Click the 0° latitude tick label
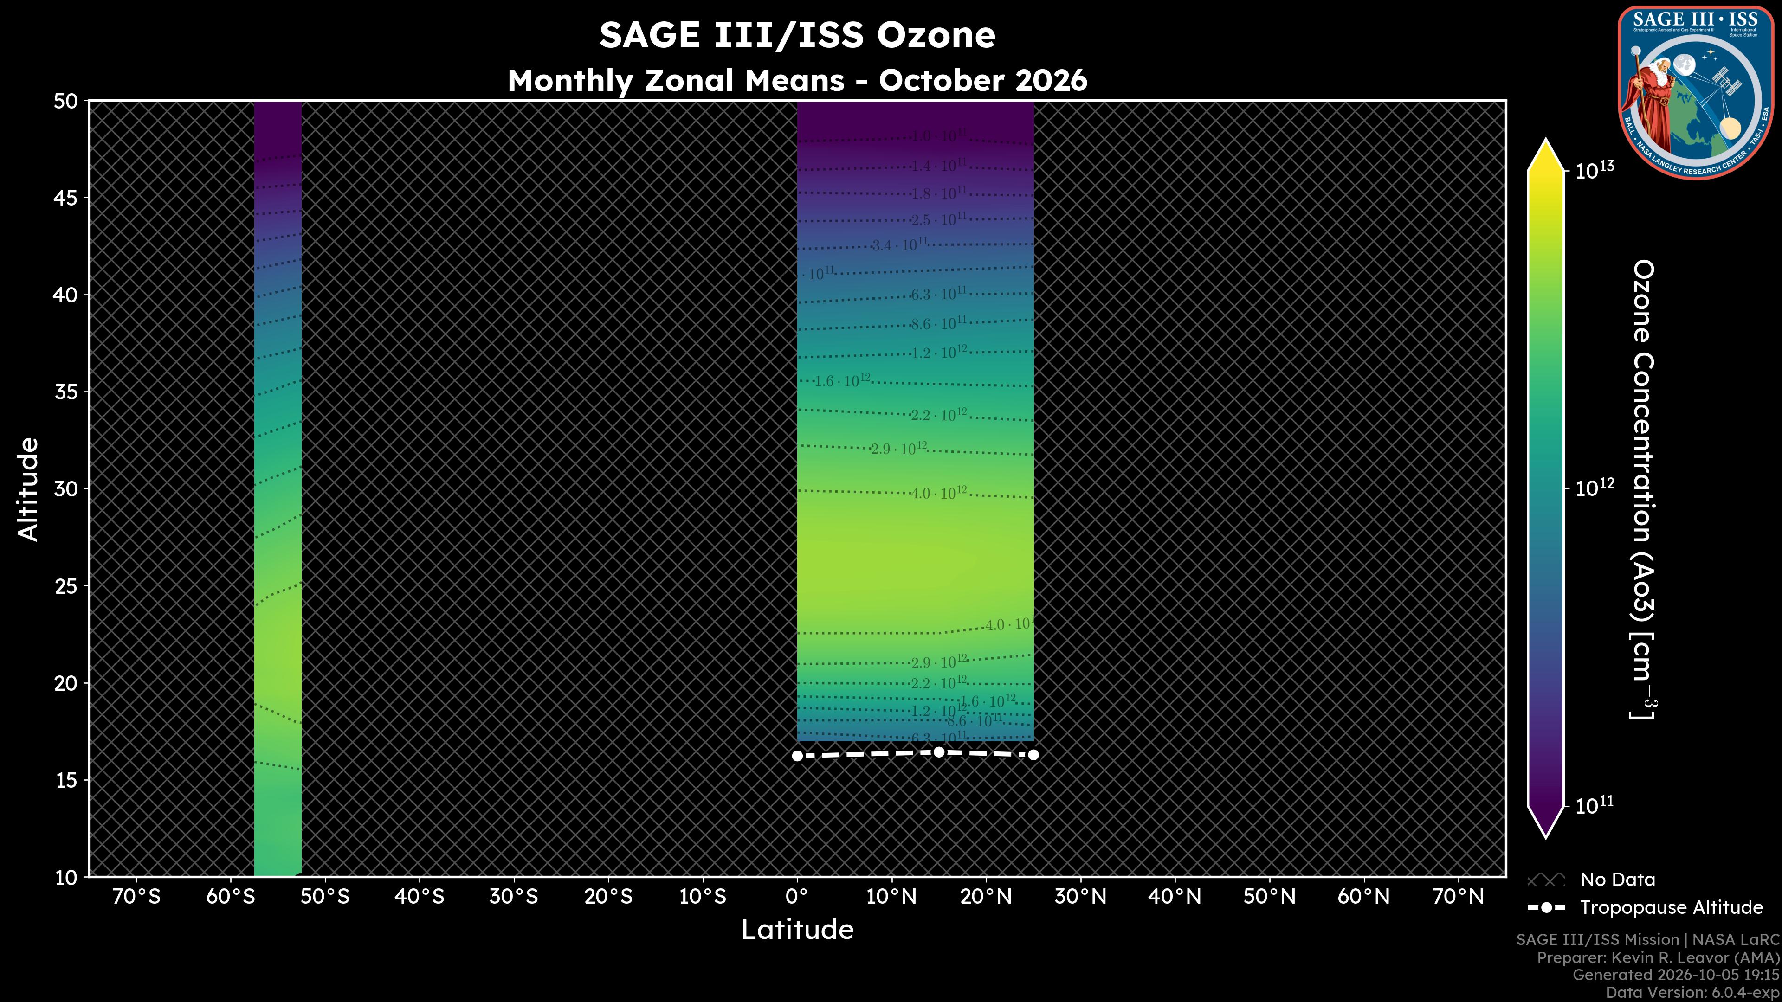This screenshot has width=1782, height=1002. (x=797, y=897)
